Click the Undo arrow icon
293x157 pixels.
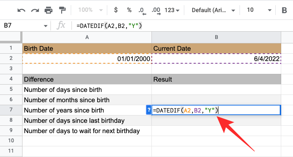[21, 10]
